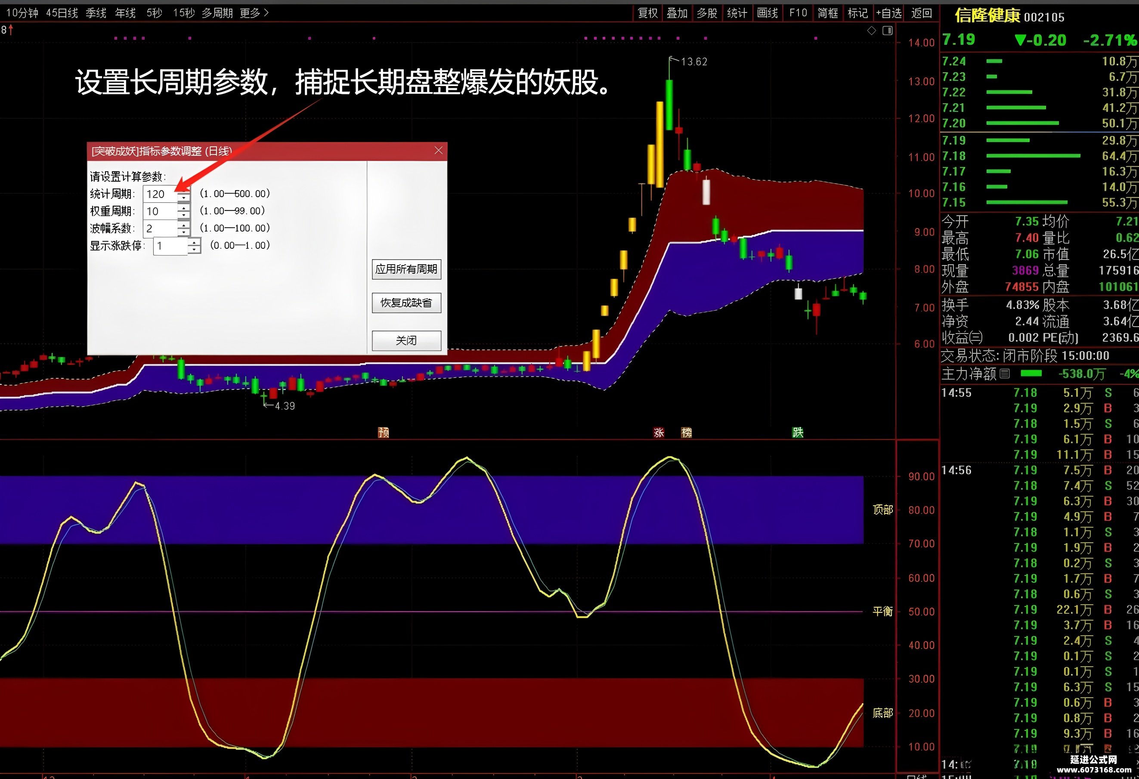
Task: Click the 跌 marker icon on the chart
Action: (x=798, y=432)
